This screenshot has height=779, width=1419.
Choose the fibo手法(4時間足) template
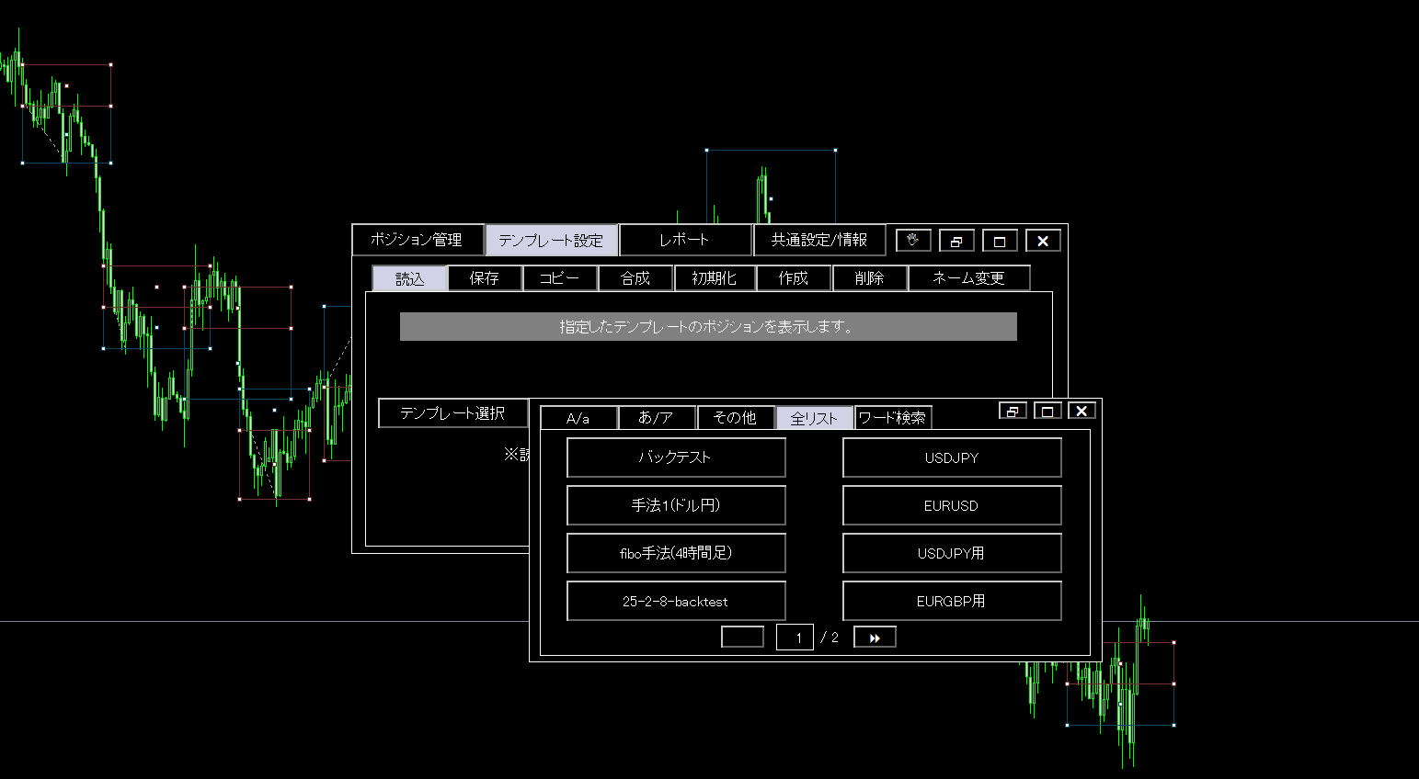(x=676, y=553)
